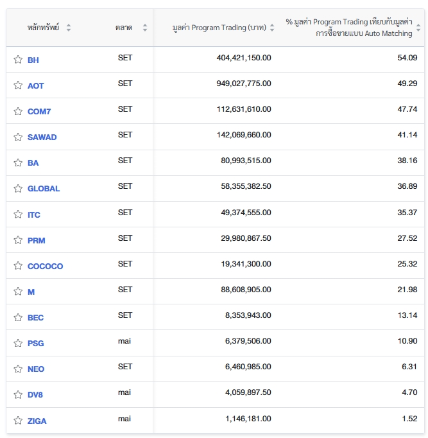Image resolution: width=428 pixels, height=438 pixels.
Task: Mark BA as favorite star
Action: tap(18, 162)
